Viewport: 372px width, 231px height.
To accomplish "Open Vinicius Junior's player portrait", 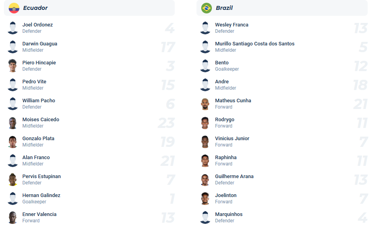I will (x=205, y=141).
